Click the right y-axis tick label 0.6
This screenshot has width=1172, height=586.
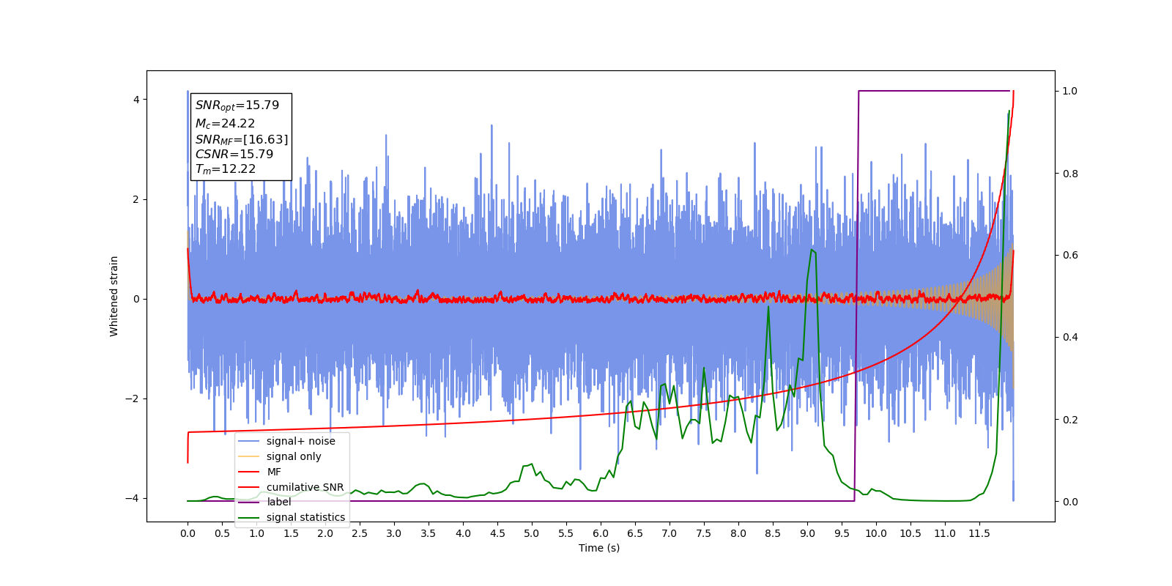(x=1070, y=255)
